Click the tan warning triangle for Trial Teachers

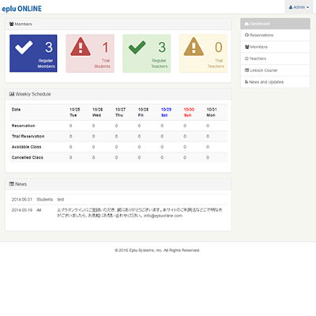[194, 47]
